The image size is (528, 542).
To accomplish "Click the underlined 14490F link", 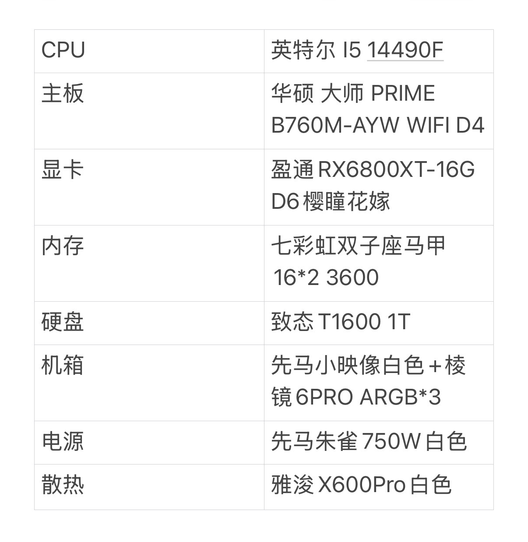I will [405, 50].
